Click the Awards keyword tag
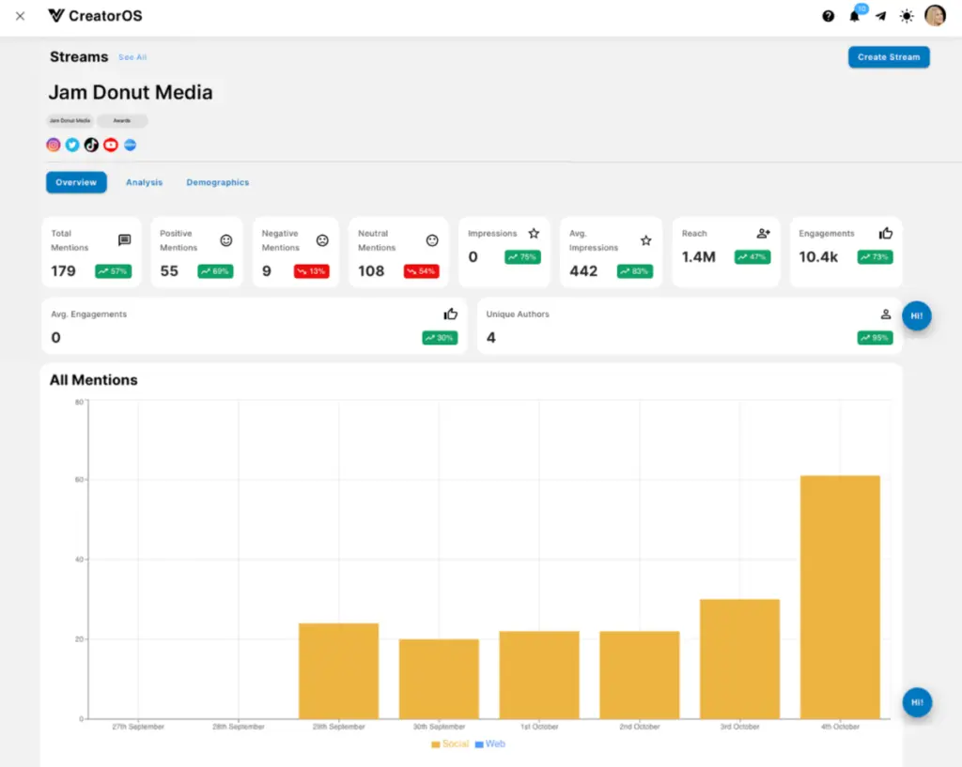This screenshot has width=962, height=767. click(x=122, y=121)
